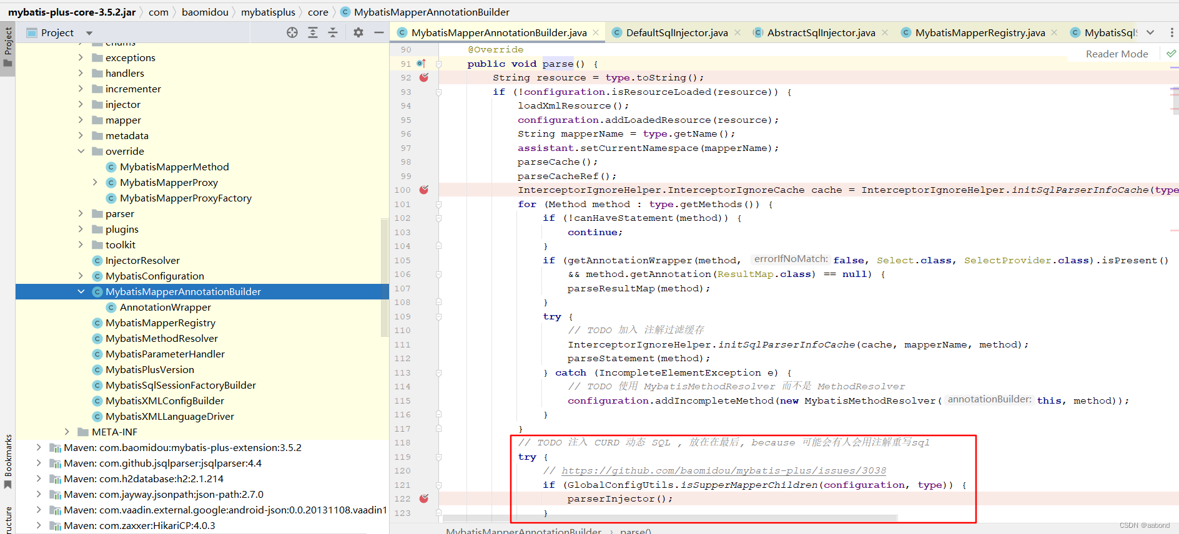Viewport: 1179px width, 534px height.
Task: Expand the MybatisConfiguration class node
Action: (x=81, y=276)
